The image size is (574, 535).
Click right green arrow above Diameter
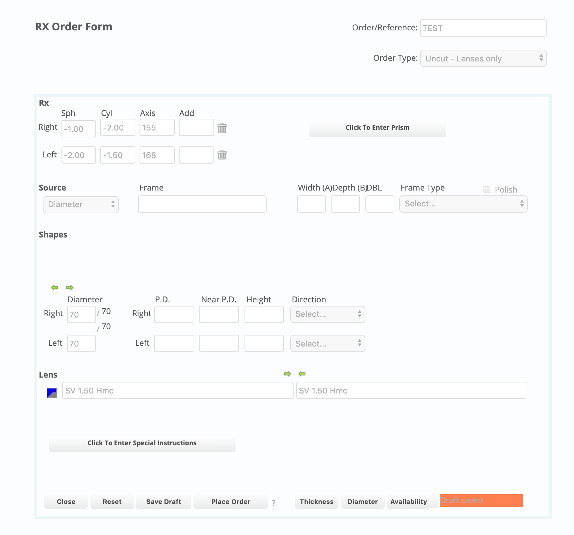click(x=70, y=288)
